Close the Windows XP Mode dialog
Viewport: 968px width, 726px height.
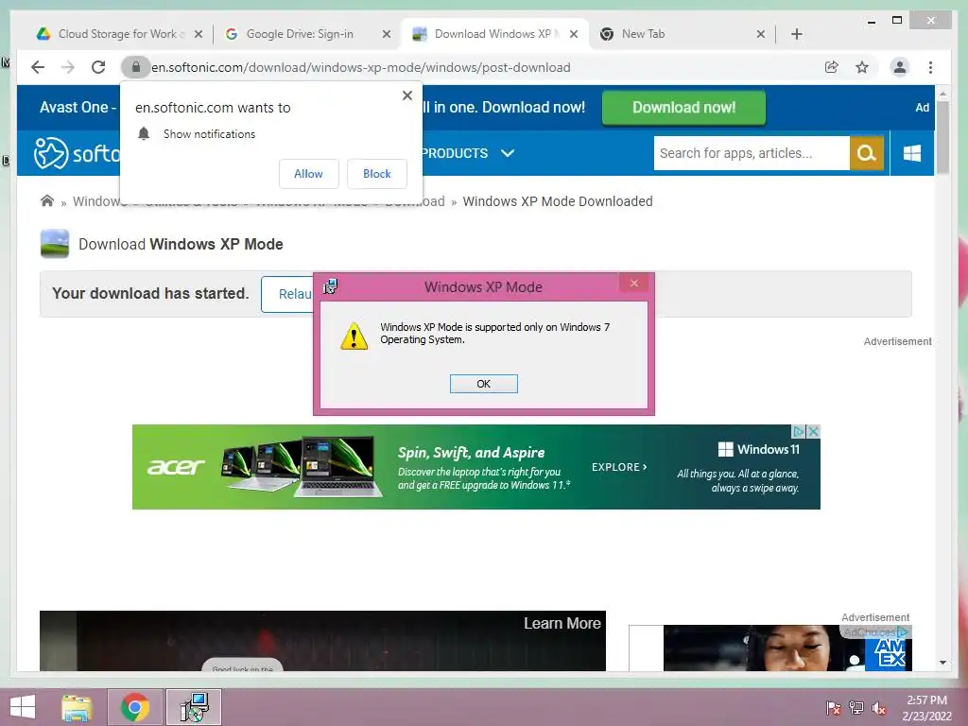pos(634,284)
